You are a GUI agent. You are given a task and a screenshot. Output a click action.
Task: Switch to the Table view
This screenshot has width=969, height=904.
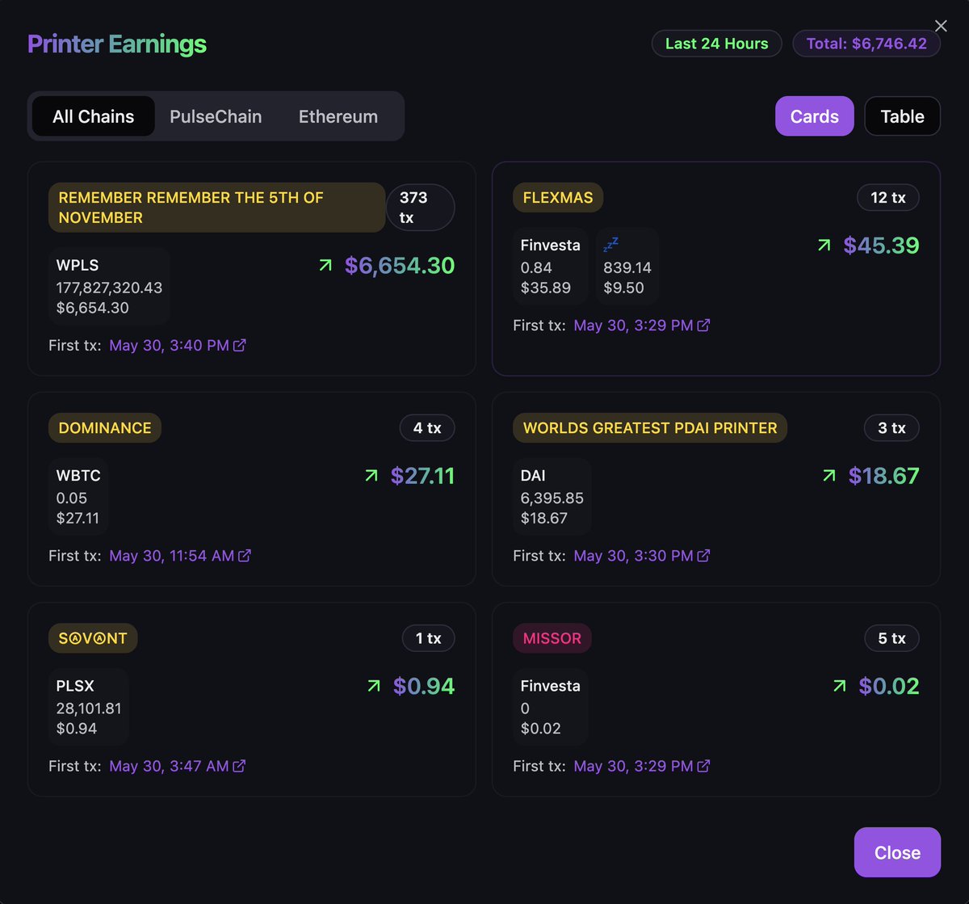coord(903,116)
